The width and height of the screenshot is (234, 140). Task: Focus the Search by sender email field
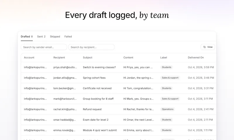44,47
